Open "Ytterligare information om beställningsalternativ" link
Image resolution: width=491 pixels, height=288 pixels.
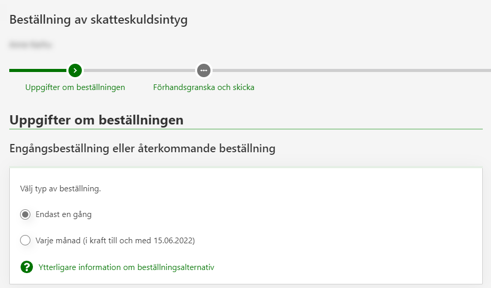[x=126, y=267]
